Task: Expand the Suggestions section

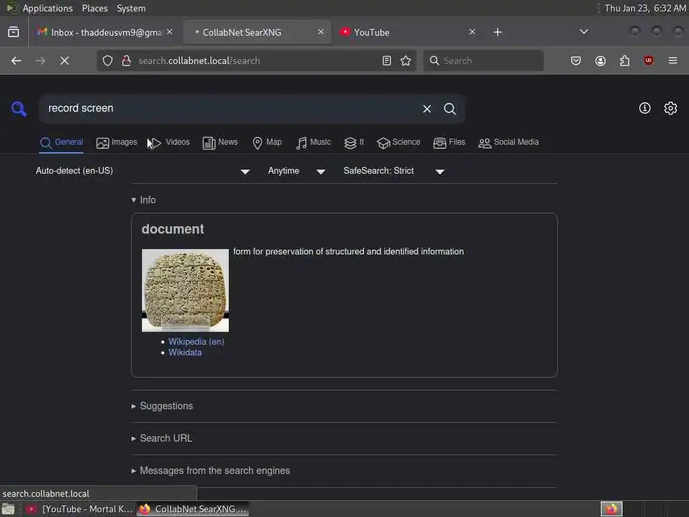Action: coord(162,406)
